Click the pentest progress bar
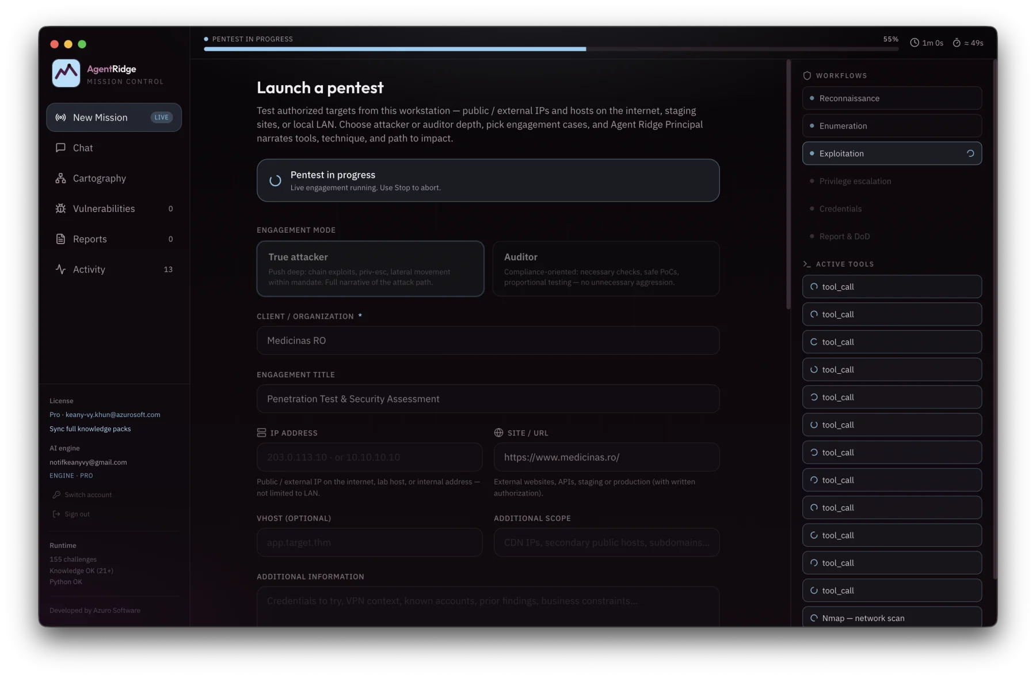Viewport: 1036px width, 678px height. point(551,49)
